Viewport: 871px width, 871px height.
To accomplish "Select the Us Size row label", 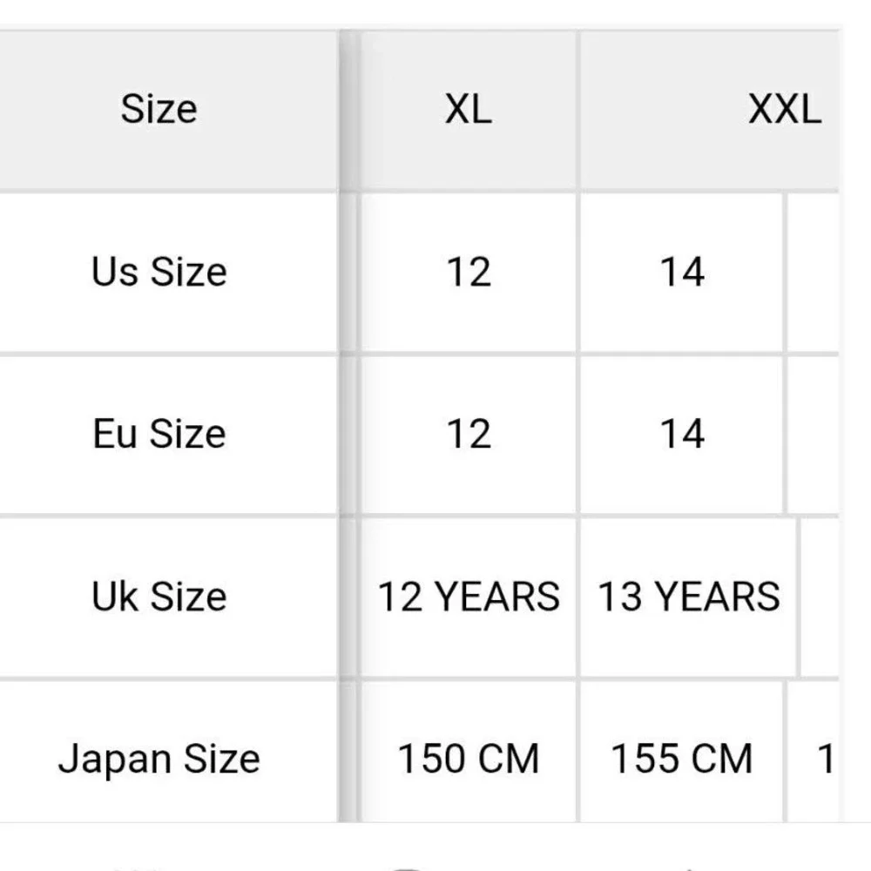I will click(x=168, y=272).
